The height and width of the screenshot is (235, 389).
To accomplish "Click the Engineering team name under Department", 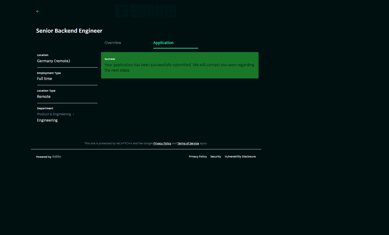I will coord(47,120).
